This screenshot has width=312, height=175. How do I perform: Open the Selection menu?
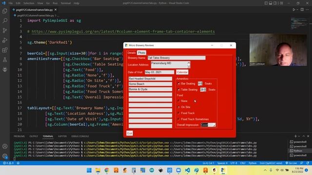[29, 3]
